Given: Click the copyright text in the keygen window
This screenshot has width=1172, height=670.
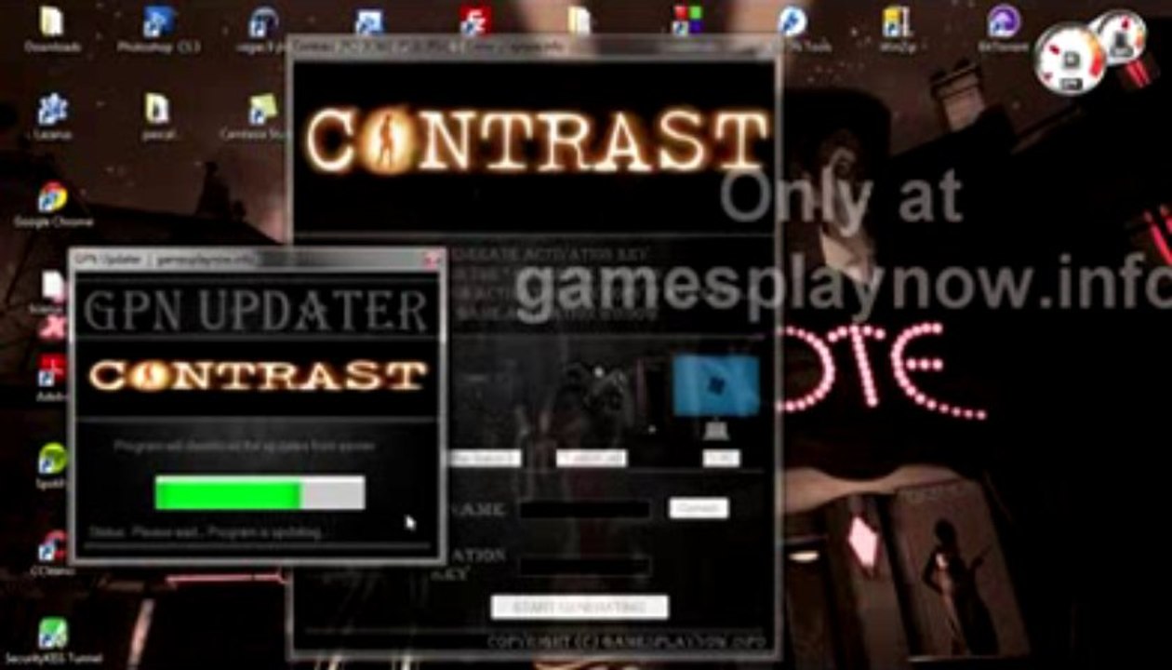Looking at the screenshot, I should 628,641.
